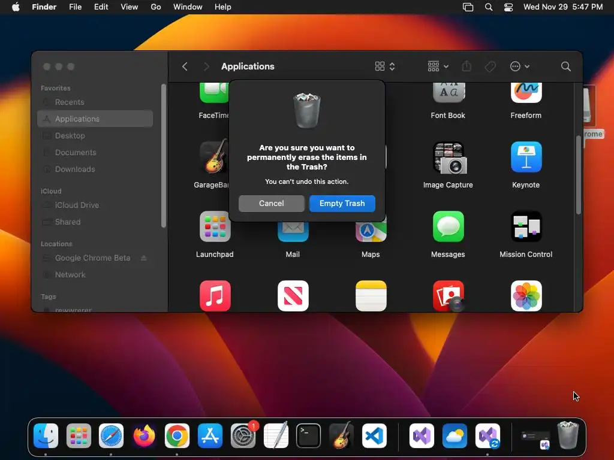Open the more actions ellipsis menu

click(520, 66)
